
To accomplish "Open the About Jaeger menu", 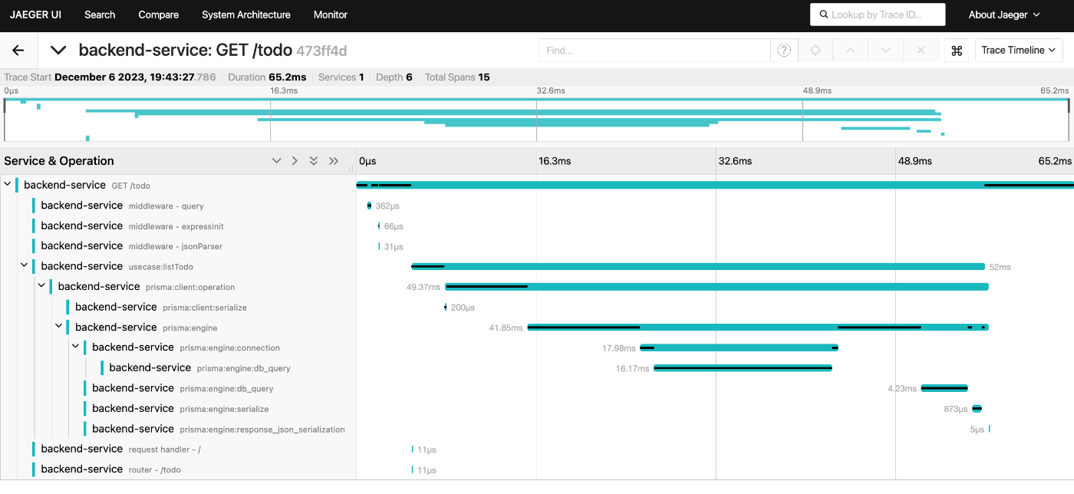I will [x=1004, y=15].
